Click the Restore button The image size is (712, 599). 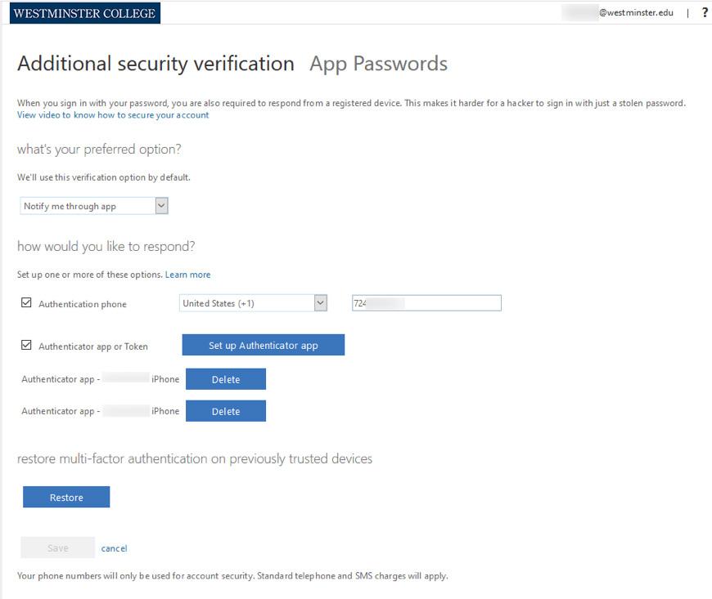66,497
